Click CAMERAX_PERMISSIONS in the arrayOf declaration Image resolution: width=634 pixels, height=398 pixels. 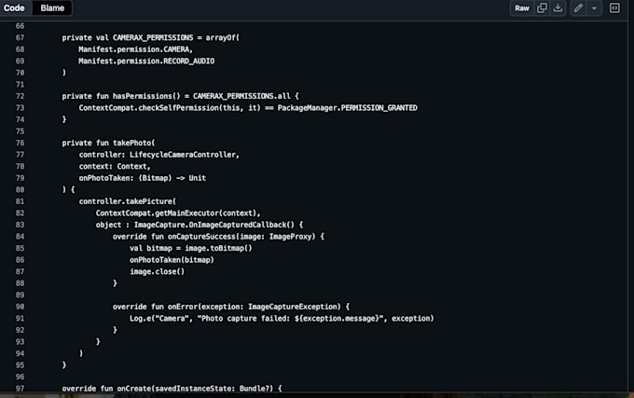tap(153, 37)
